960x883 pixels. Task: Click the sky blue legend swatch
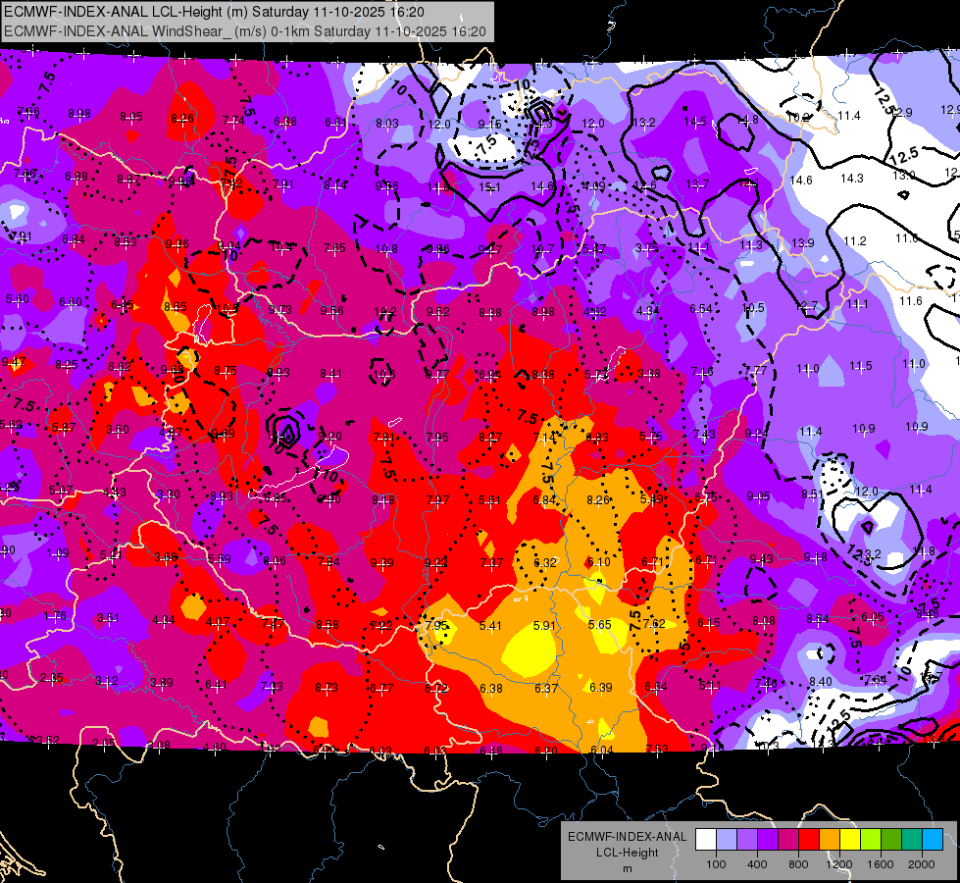pyautogui.click(x=933, y=839)
